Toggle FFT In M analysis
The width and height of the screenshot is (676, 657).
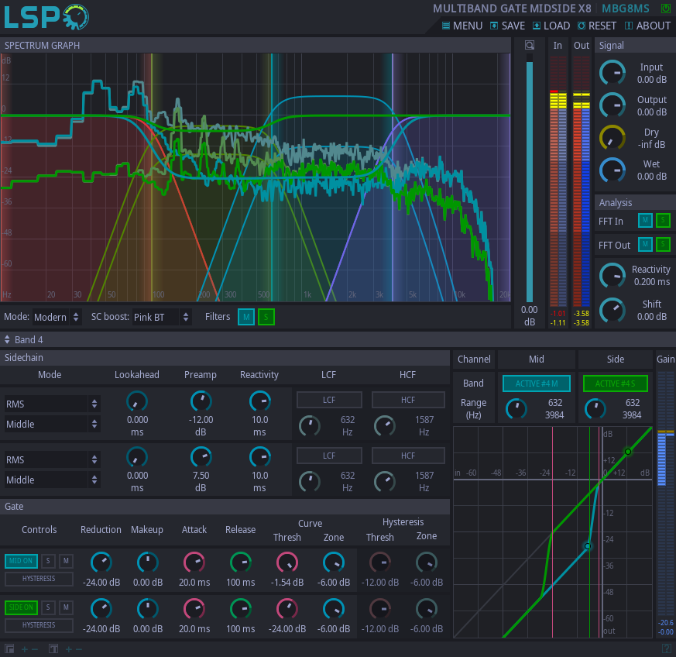tap(645, 221)
